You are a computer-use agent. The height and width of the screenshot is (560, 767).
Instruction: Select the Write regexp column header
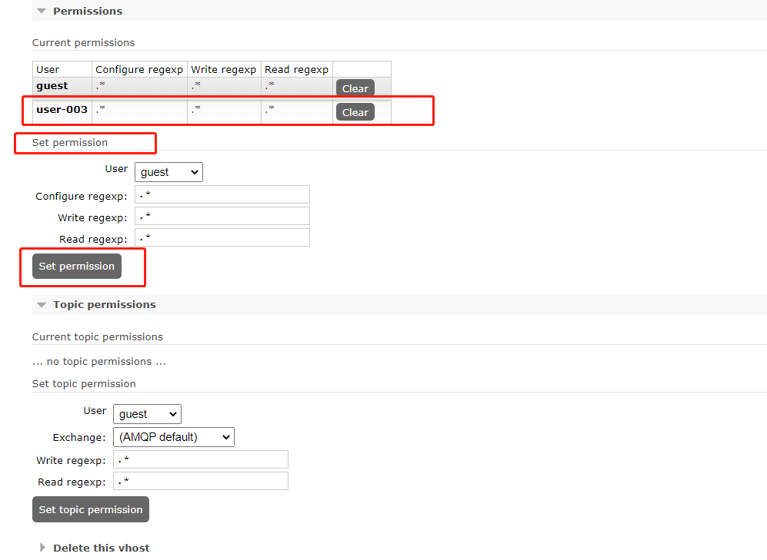point(224,69)
